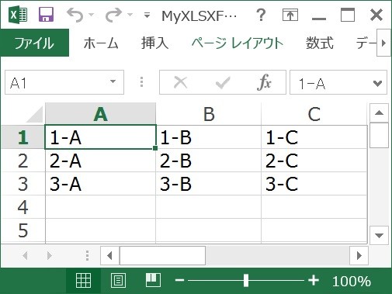Image resolution: width=392 pixels, height=294 pixels.
Task: Open Ribbon Display Options
Action: [x=290, y=15]
